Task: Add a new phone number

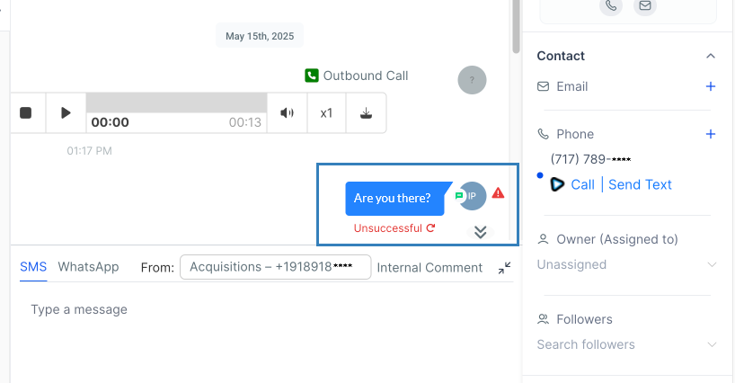Action: click(711, 134)
